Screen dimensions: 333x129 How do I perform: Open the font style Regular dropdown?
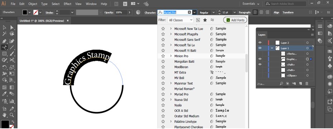click(x=213, y=13)
